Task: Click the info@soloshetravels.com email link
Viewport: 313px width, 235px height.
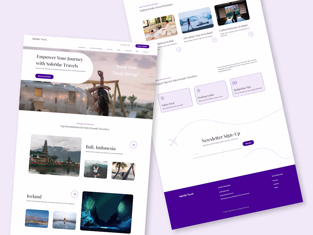Action: pyautogui.click(x=227, y=195)
